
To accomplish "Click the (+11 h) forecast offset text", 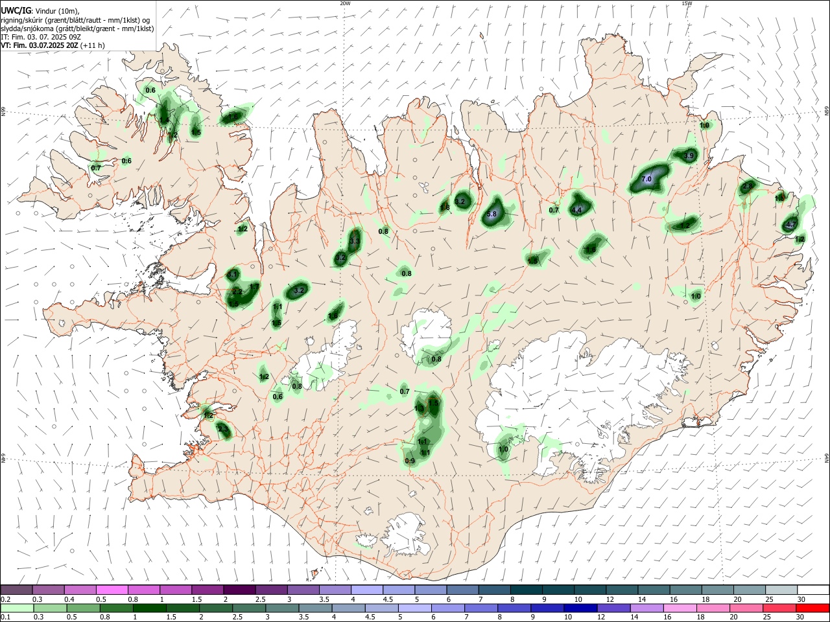I will click(x=93, y=45).
